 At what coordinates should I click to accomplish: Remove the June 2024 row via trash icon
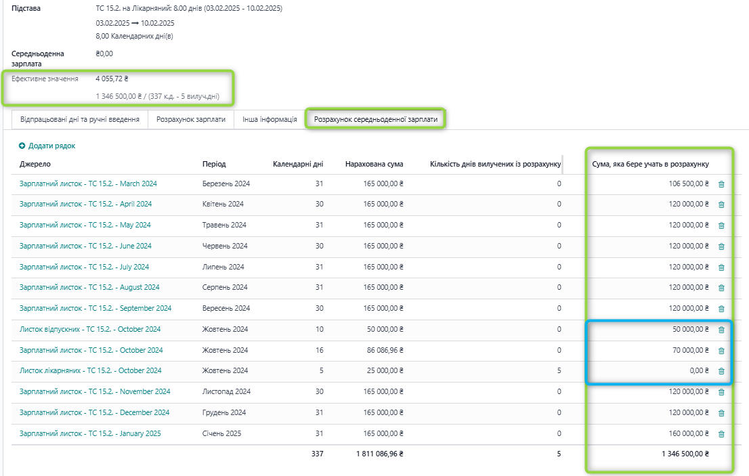[x=721, y=246]
